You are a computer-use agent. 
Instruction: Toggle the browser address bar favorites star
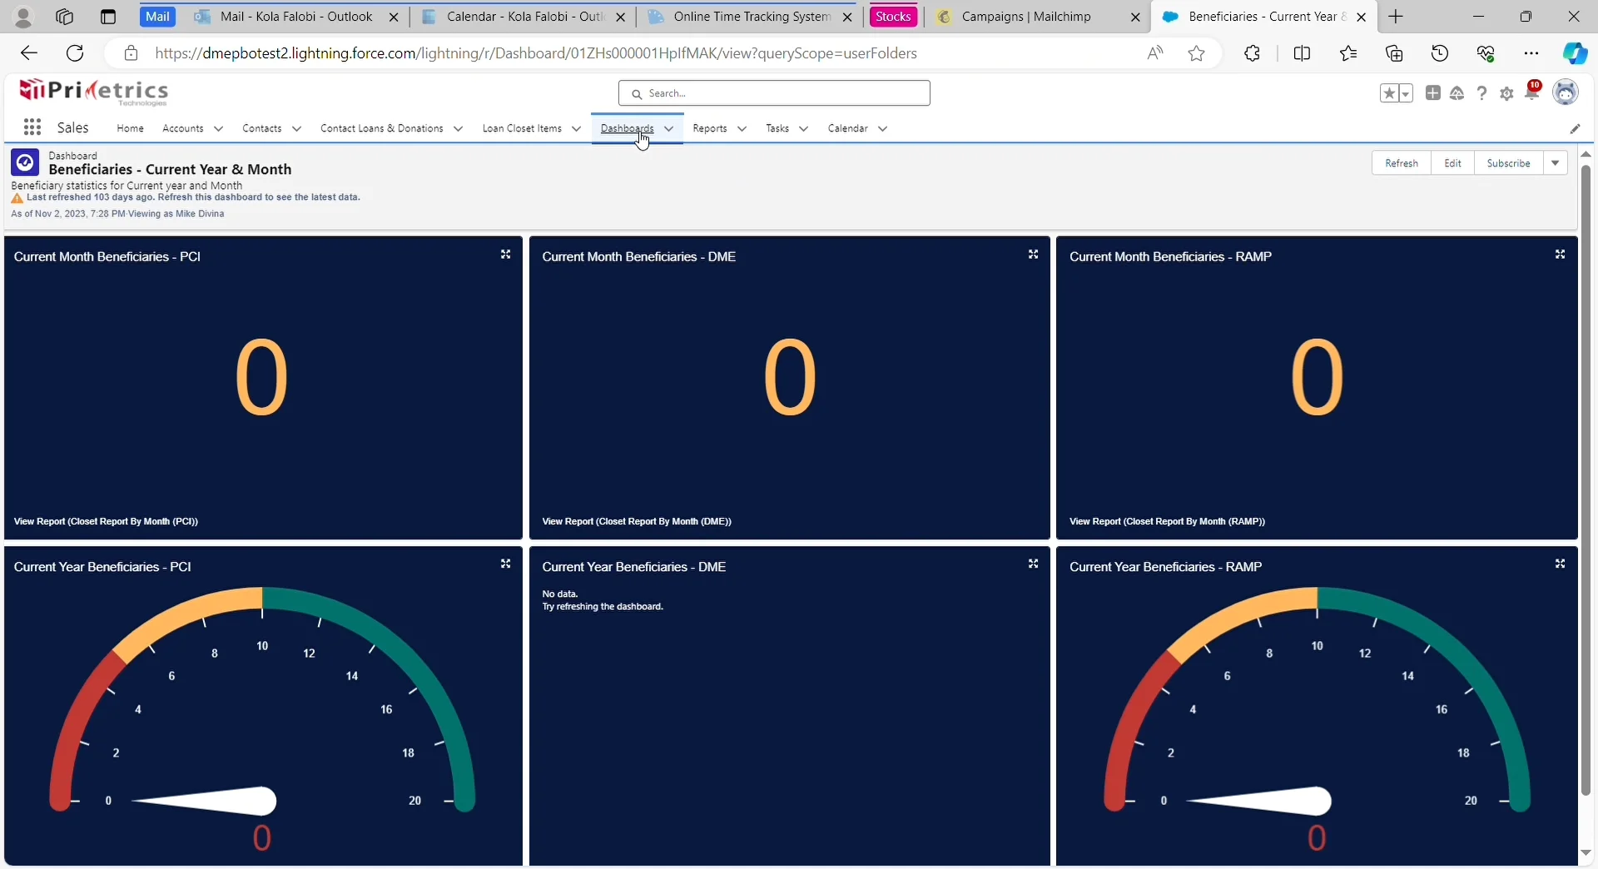point(1197,52)
